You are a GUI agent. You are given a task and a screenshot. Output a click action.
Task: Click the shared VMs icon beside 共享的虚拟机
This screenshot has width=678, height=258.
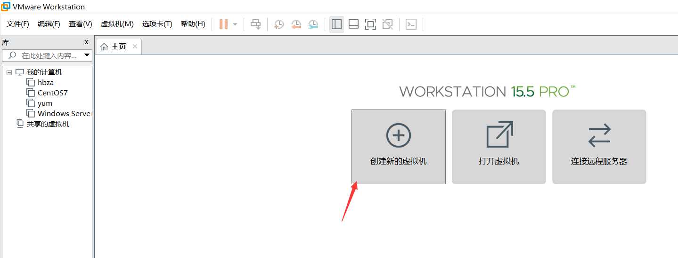click(20, 124)
